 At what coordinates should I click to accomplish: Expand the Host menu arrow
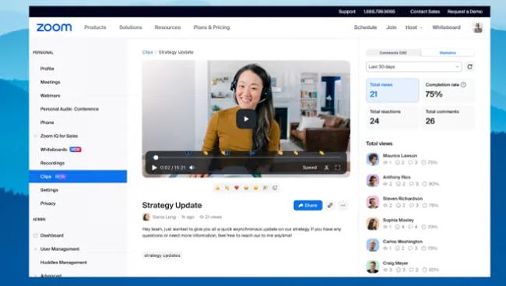421,28
